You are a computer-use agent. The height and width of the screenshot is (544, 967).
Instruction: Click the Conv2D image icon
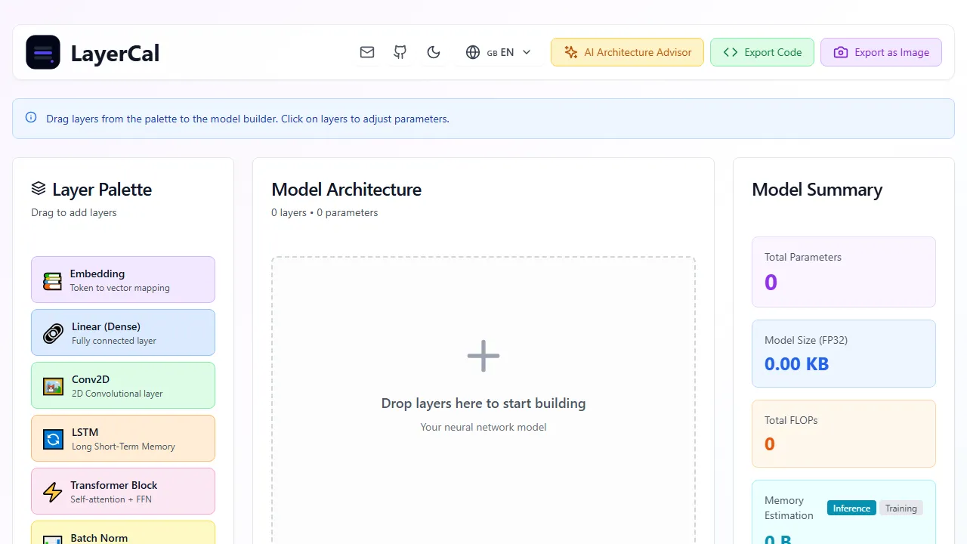(52, 385)
